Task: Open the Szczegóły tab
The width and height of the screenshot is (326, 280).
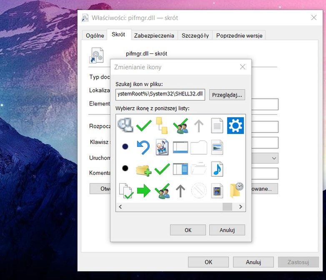Action: click(x=195, y=35)
